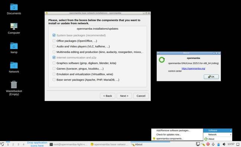Expand the Network submenu arrow
The width and height of the screenshot is (241, 147).
(231, 135)
